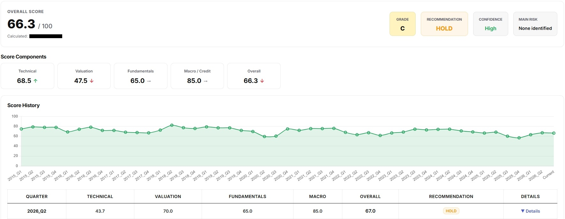Click the flat trend arrow on the Macro / Credit card
Image resolution: width=565 pixels, height=219 pixels.
coord(205,81)
